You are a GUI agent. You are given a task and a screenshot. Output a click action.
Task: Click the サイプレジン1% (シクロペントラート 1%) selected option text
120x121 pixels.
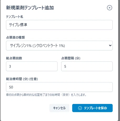38,46
